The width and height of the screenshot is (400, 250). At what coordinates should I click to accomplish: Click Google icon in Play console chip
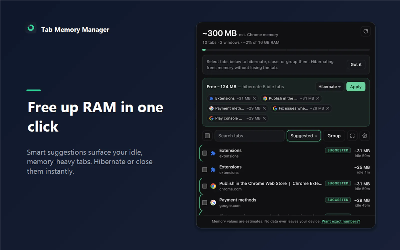coord(211,118)
